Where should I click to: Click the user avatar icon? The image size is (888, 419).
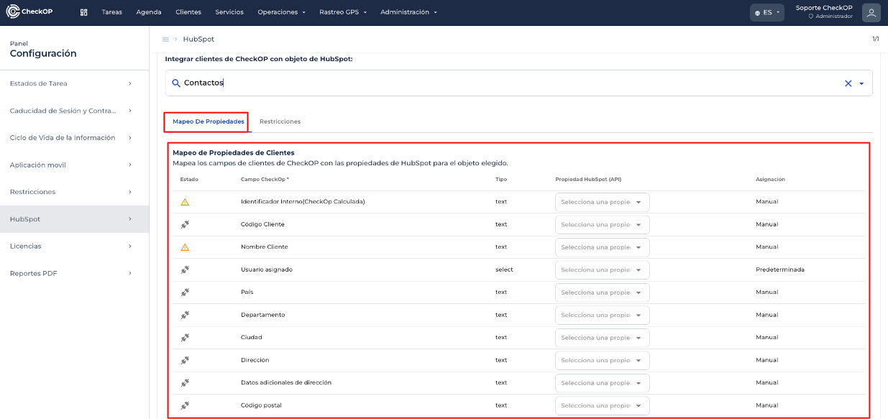click(871, 12)
